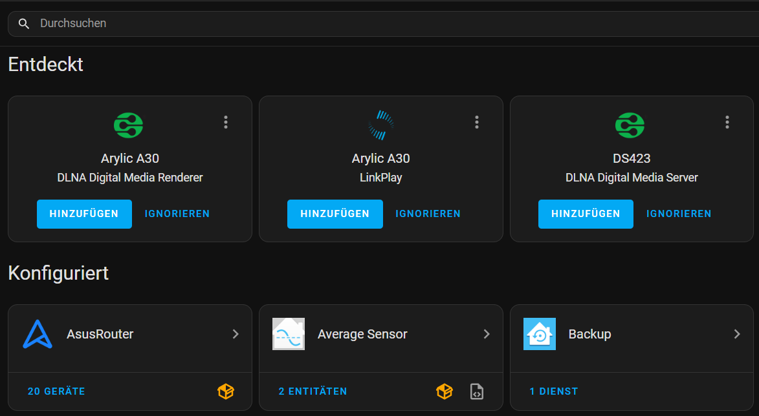Click the AsusRouter logo icon
The height and width of the screenshot is (416, 759).
[x=38, y=334]
